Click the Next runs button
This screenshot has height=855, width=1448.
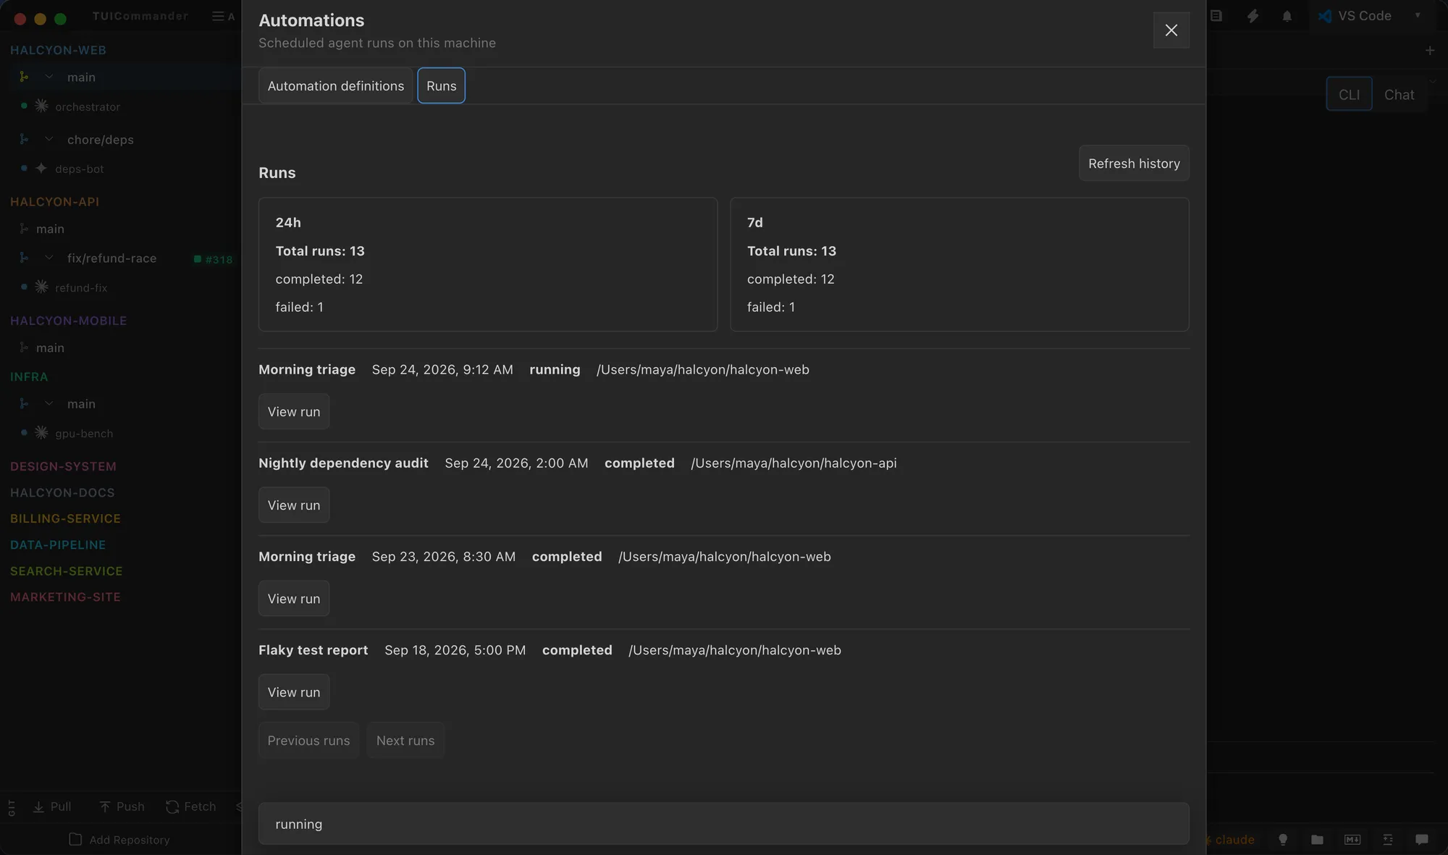(405, 740)
